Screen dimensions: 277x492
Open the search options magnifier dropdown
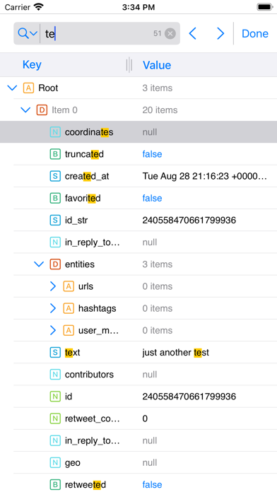coord(28,33)
